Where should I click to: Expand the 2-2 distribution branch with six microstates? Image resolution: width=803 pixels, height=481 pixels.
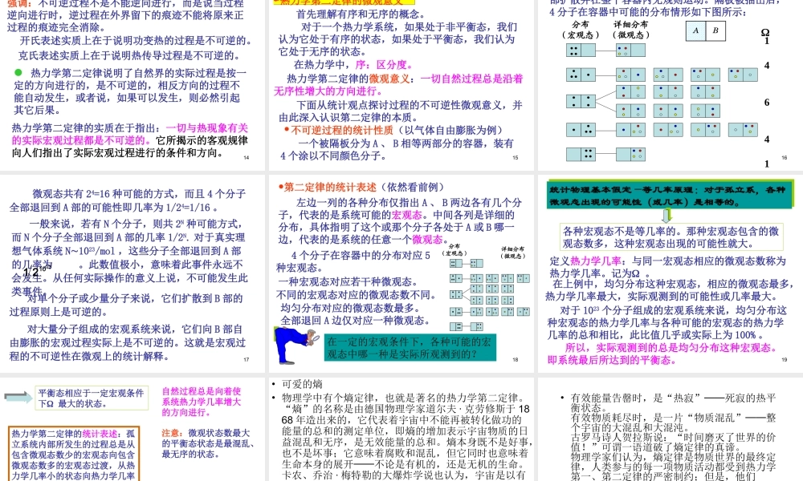[579, 101]
